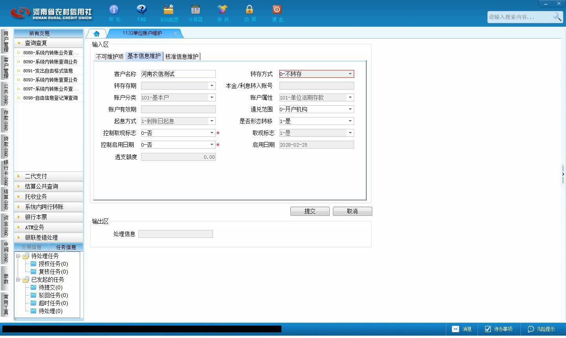
Task: Open 8090-系统内转账查询业务 transaction
Action: coord(49,62)
